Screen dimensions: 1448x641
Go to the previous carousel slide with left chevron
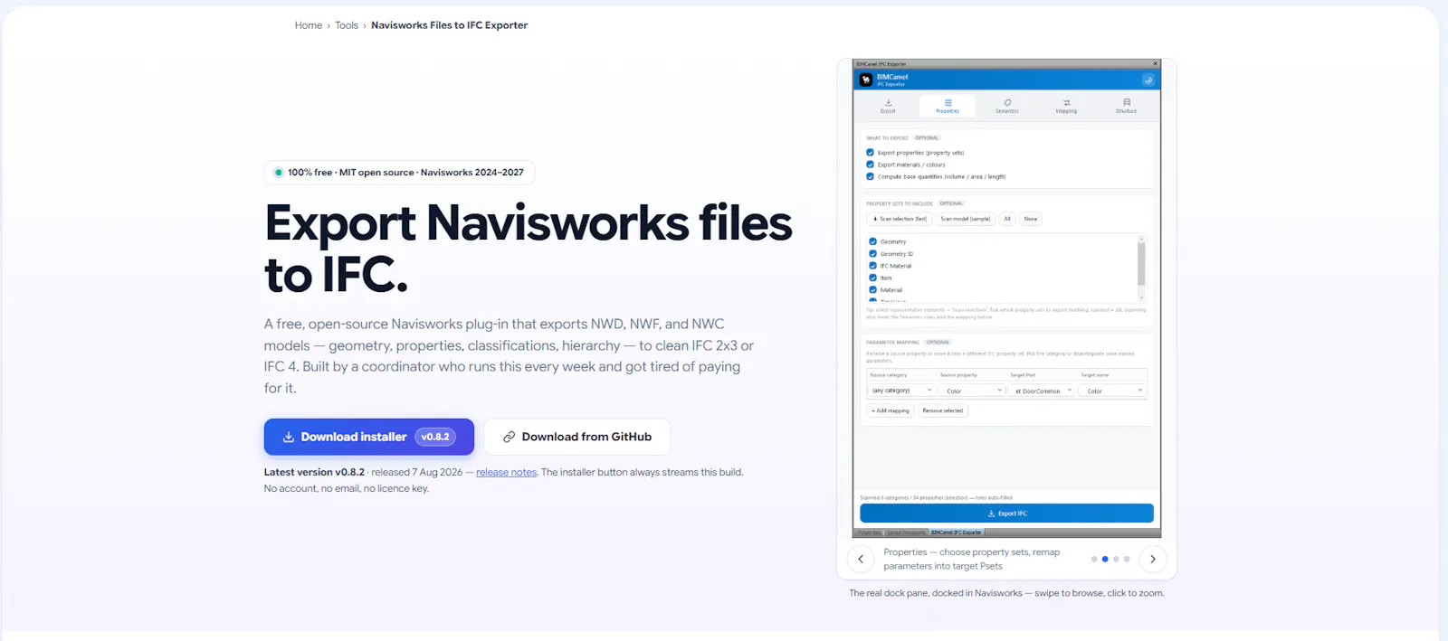pos(861,559)
